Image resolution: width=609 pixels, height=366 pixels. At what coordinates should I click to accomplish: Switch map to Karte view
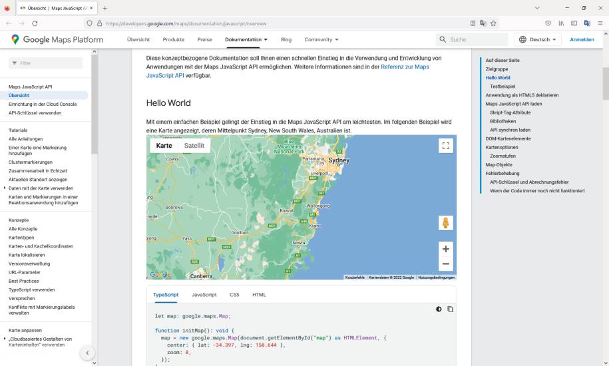[164, 146]
